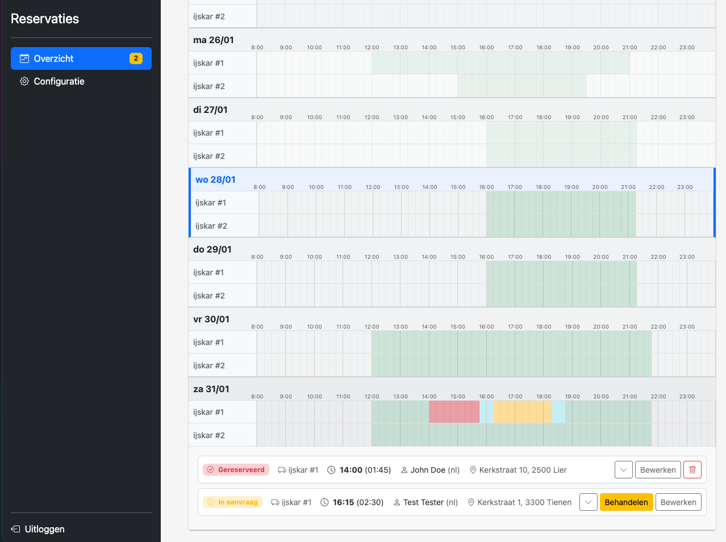726x542 pixels.
Task: Click ijskar #1 row label under ma 26/01
Action: click(x=208, y=63)
